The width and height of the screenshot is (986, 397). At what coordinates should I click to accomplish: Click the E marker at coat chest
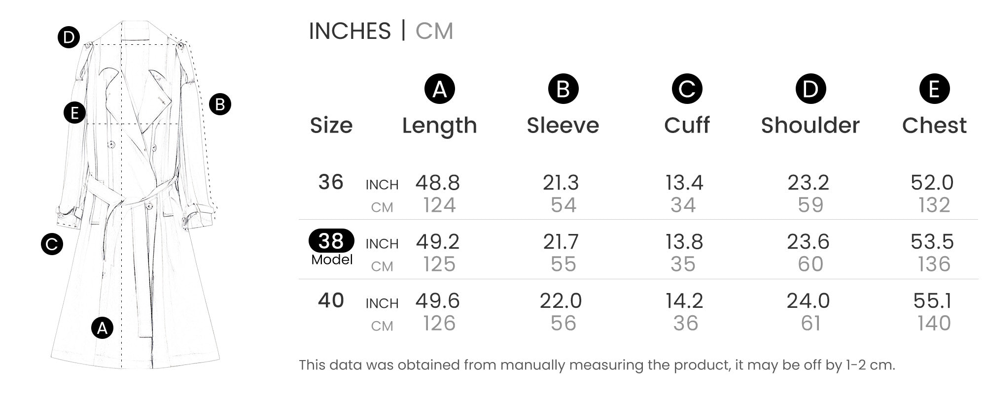point(74,113)
